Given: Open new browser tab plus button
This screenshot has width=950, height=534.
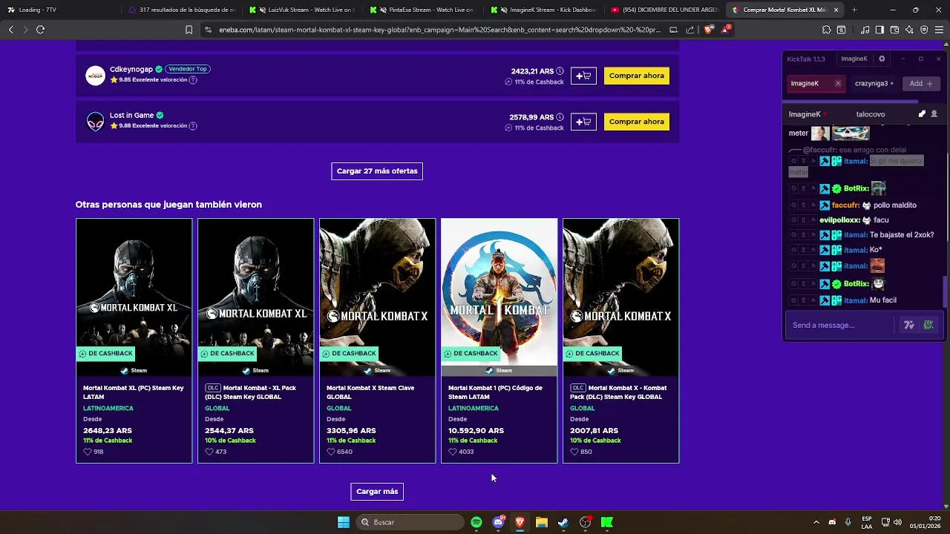Looking at the screenshot, I should point(854,10).
